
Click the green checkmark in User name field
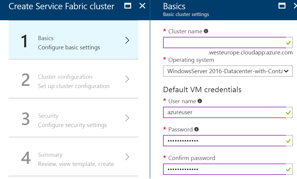tap(288, 113)
